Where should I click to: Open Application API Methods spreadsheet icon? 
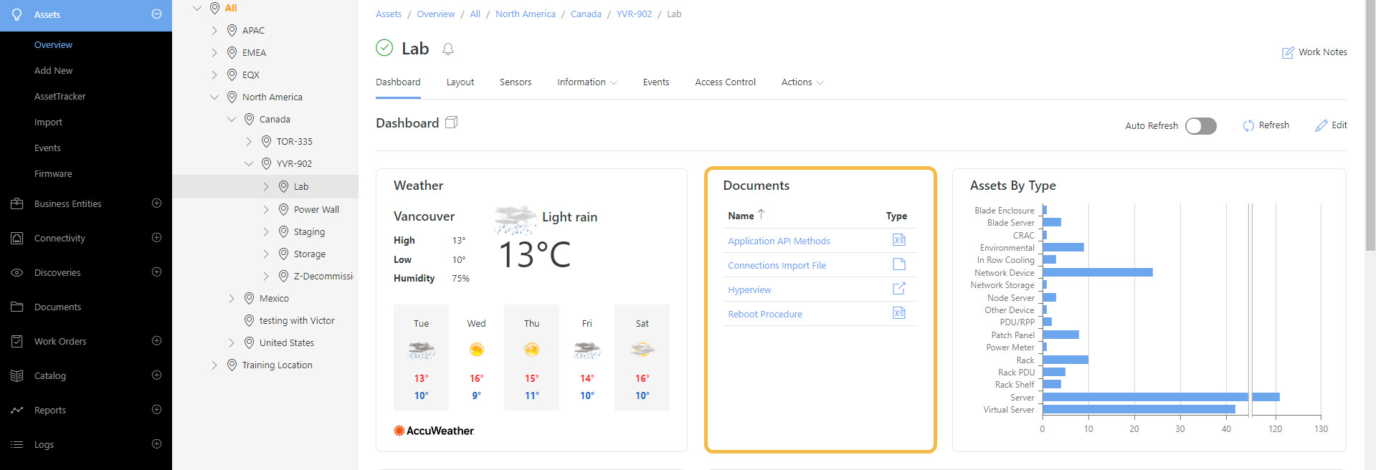899,240
